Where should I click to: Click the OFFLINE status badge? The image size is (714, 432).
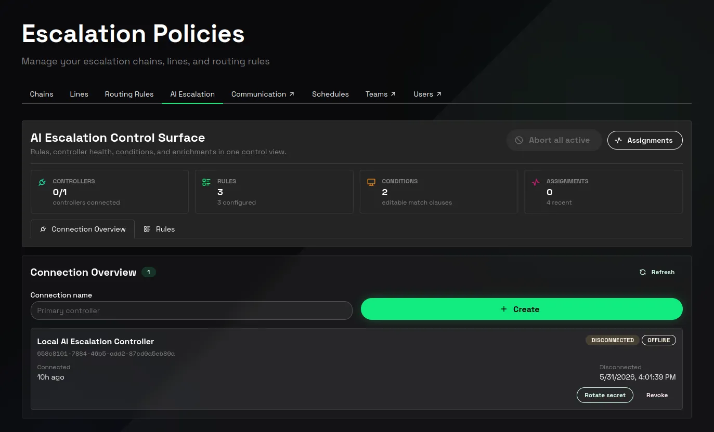pos(658,340)
